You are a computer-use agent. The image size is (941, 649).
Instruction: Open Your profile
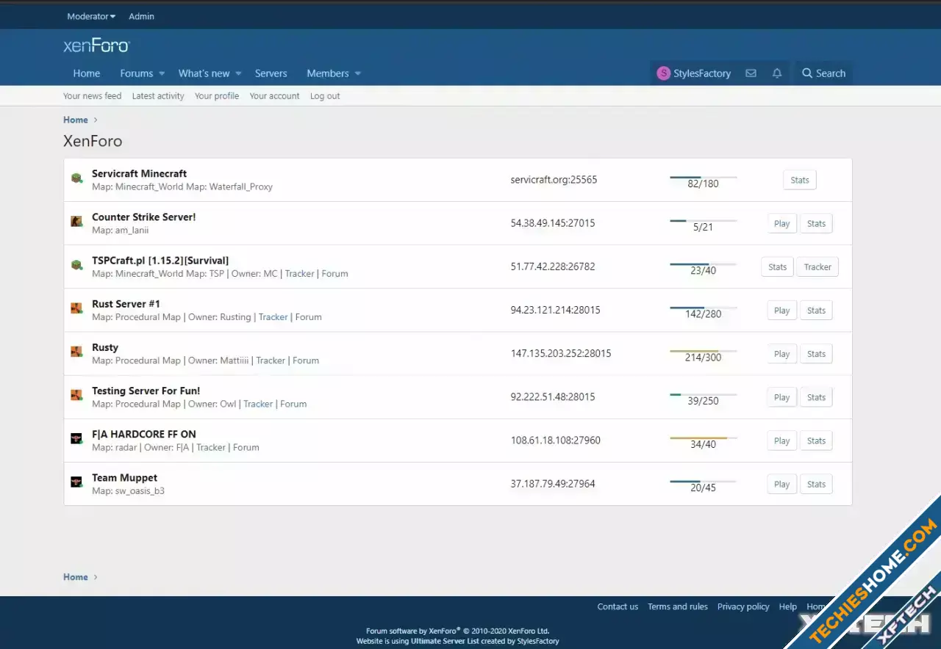pyautogui.click(x=217, y=96)
